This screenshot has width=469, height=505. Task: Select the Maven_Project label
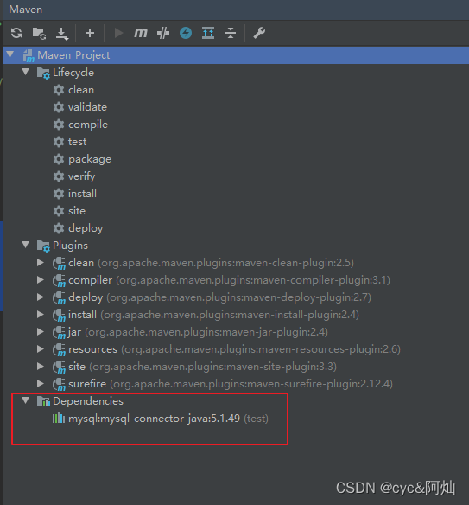point(73,55)
